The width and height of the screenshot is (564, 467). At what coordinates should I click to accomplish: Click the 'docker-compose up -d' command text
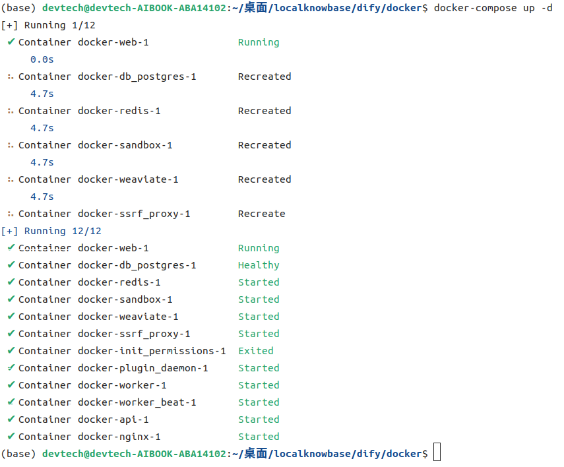coord(493,8)
